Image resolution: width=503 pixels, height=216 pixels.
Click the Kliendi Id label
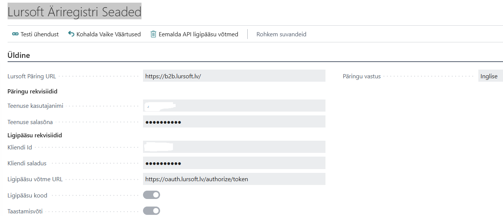tap(20, 147)
